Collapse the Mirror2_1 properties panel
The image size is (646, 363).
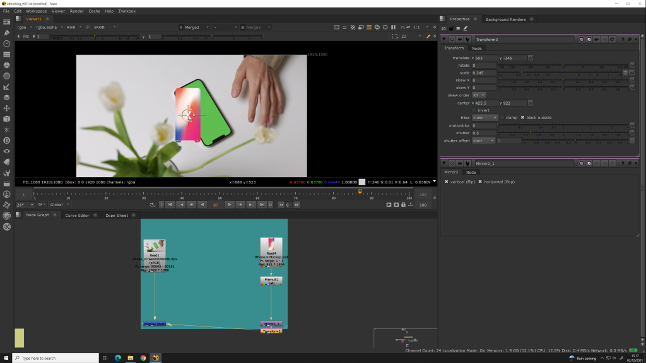[x=444, y=163]
